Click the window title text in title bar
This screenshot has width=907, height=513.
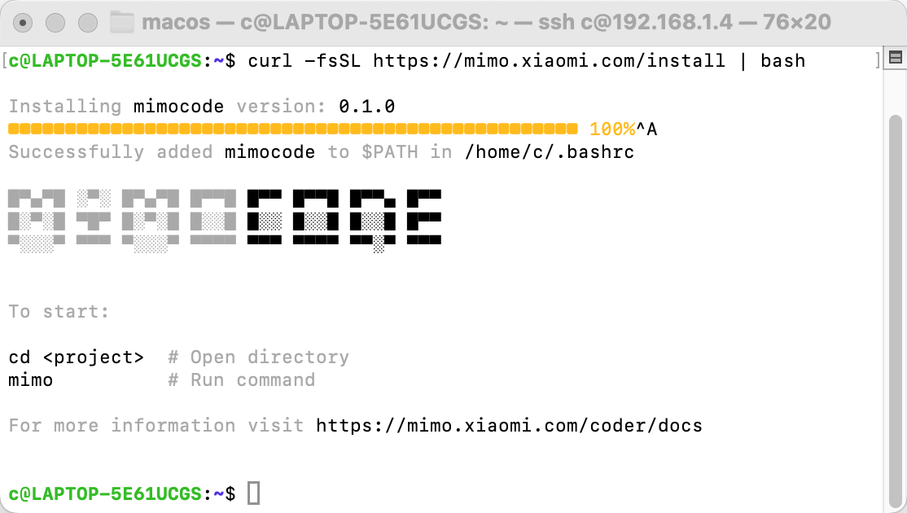pos(486,23)
